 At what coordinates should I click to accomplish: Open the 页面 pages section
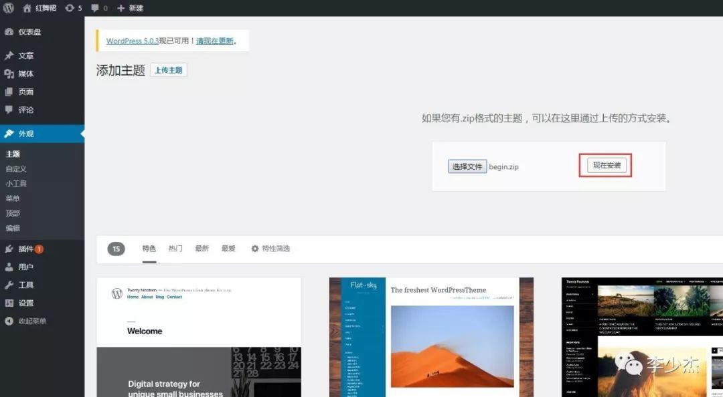coord(42,92)
